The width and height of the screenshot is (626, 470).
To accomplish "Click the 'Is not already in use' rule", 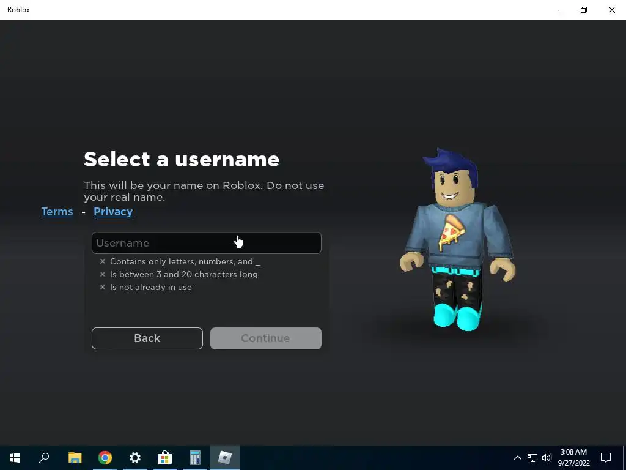I will click(151, 287).
